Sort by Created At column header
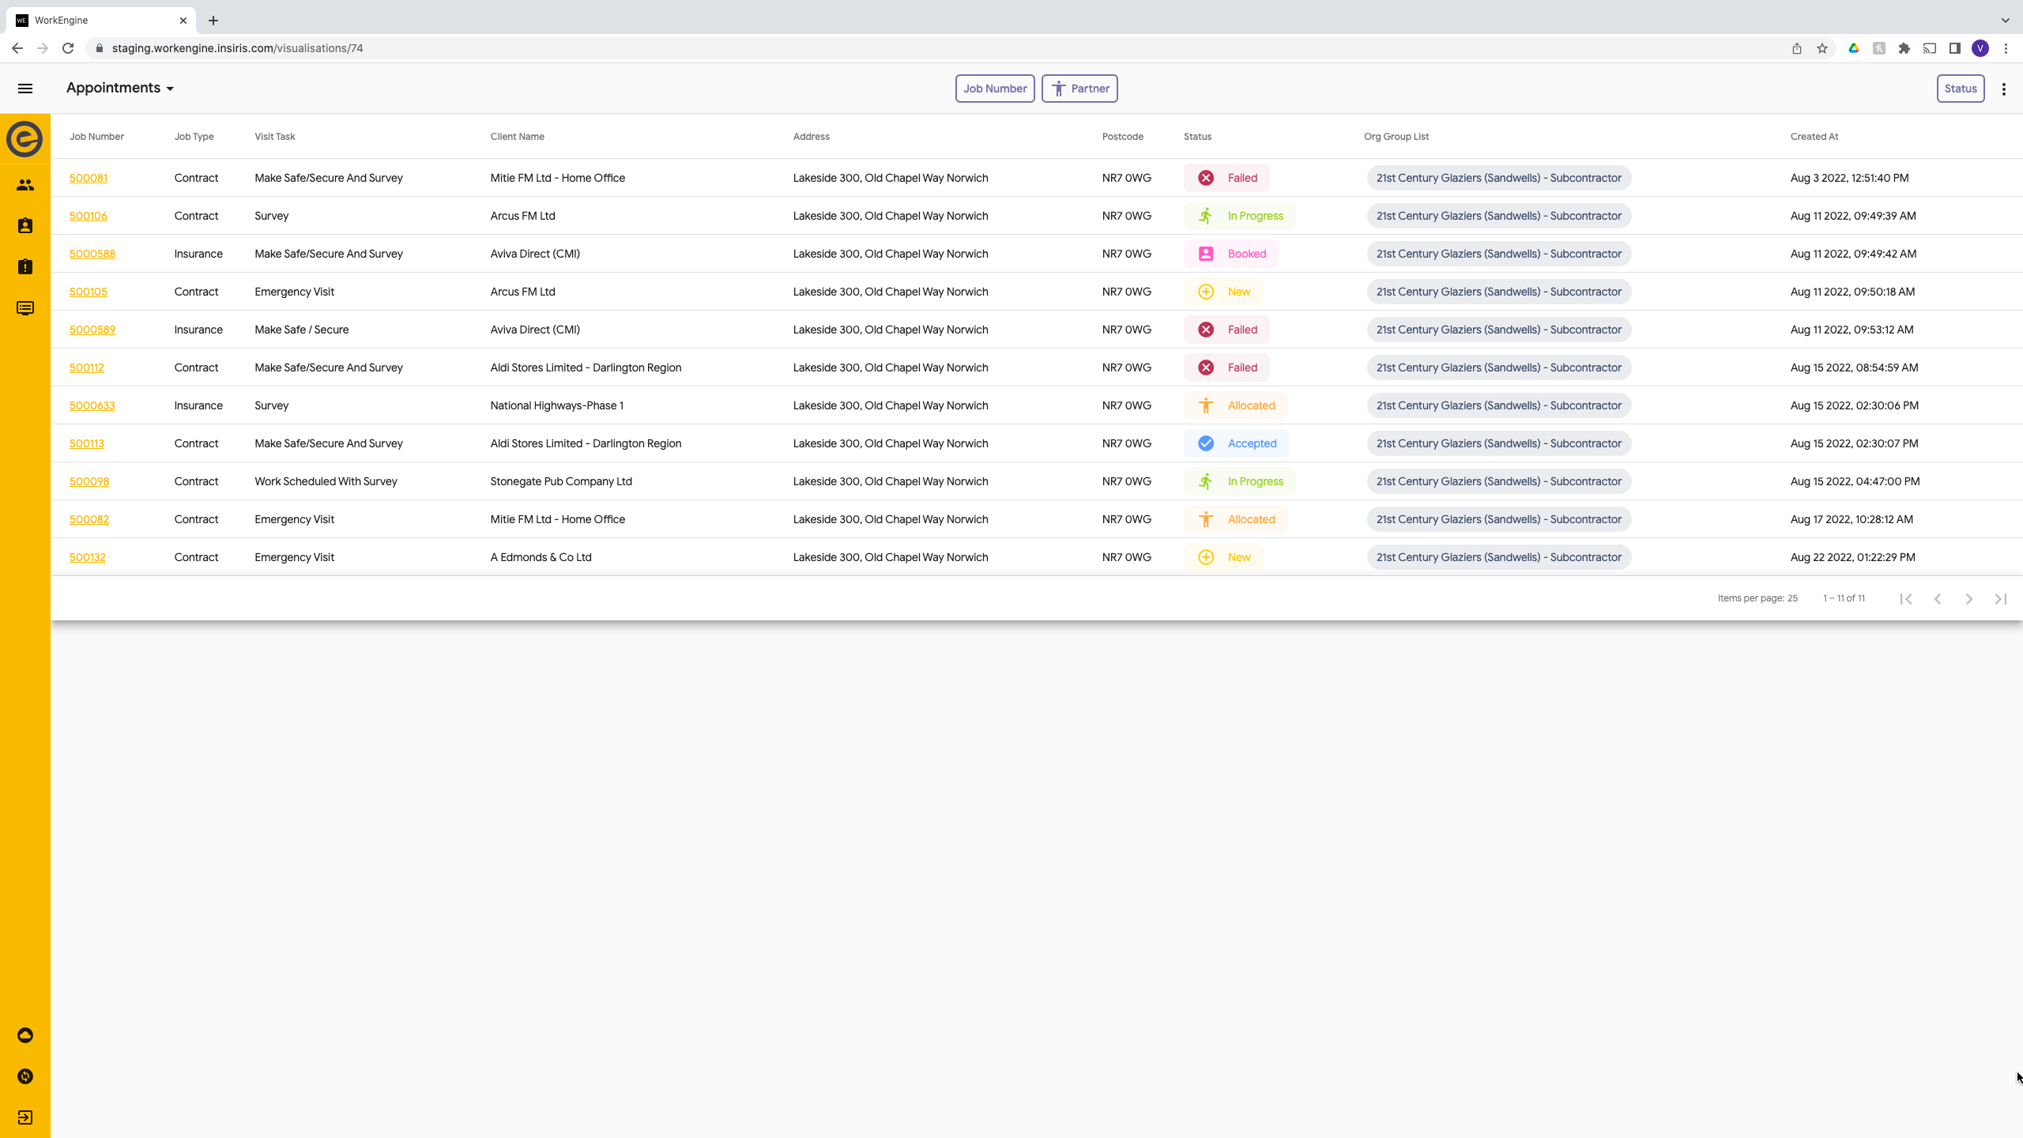Screen dimensions: 2023x1138 pos(1814,137)
